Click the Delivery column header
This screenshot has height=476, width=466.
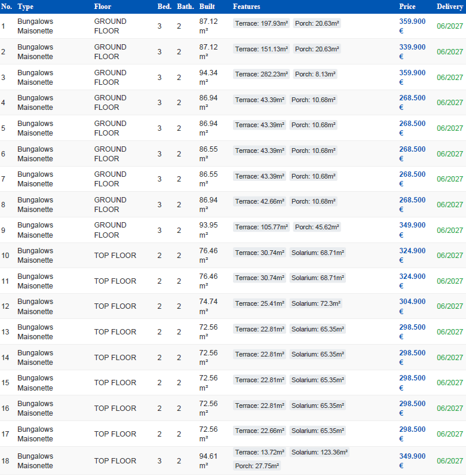449,7
